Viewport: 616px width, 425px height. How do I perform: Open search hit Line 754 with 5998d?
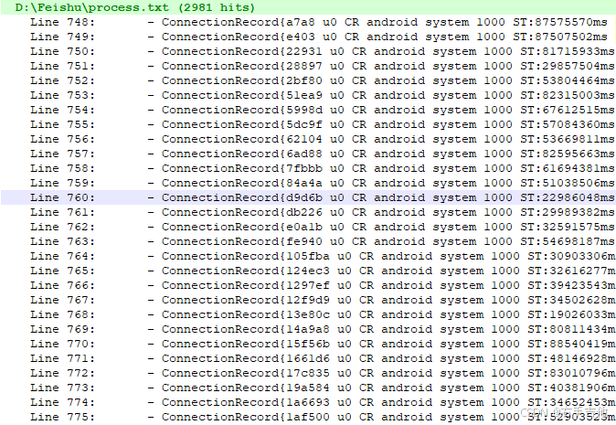pyautogui.click(x=308, y=110)
